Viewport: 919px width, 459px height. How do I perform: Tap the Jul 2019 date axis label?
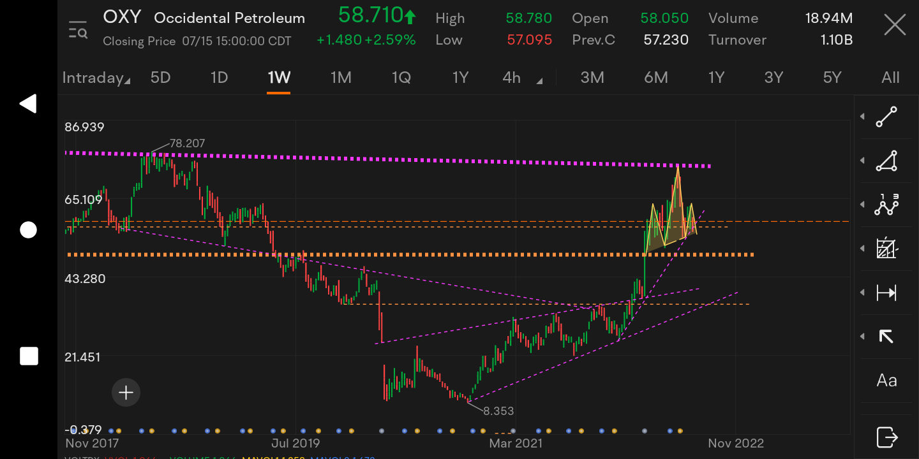click(x=295, y=443)
